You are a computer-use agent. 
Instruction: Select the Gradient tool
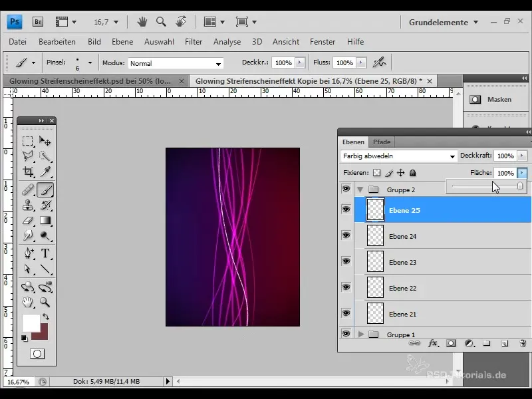tap(45, 221)
